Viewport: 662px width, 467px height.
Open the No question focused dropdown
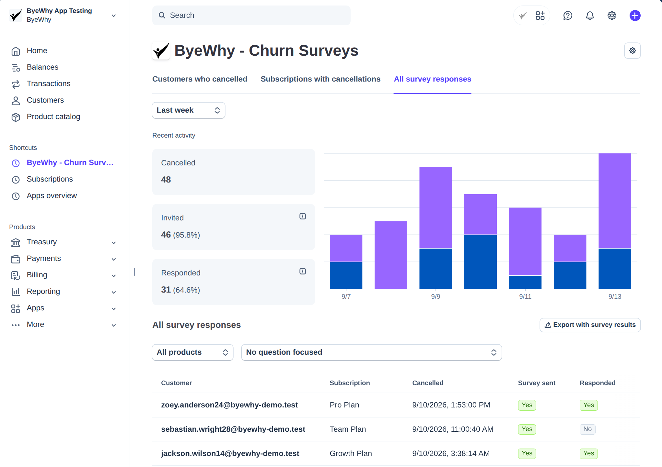point(371,352)
